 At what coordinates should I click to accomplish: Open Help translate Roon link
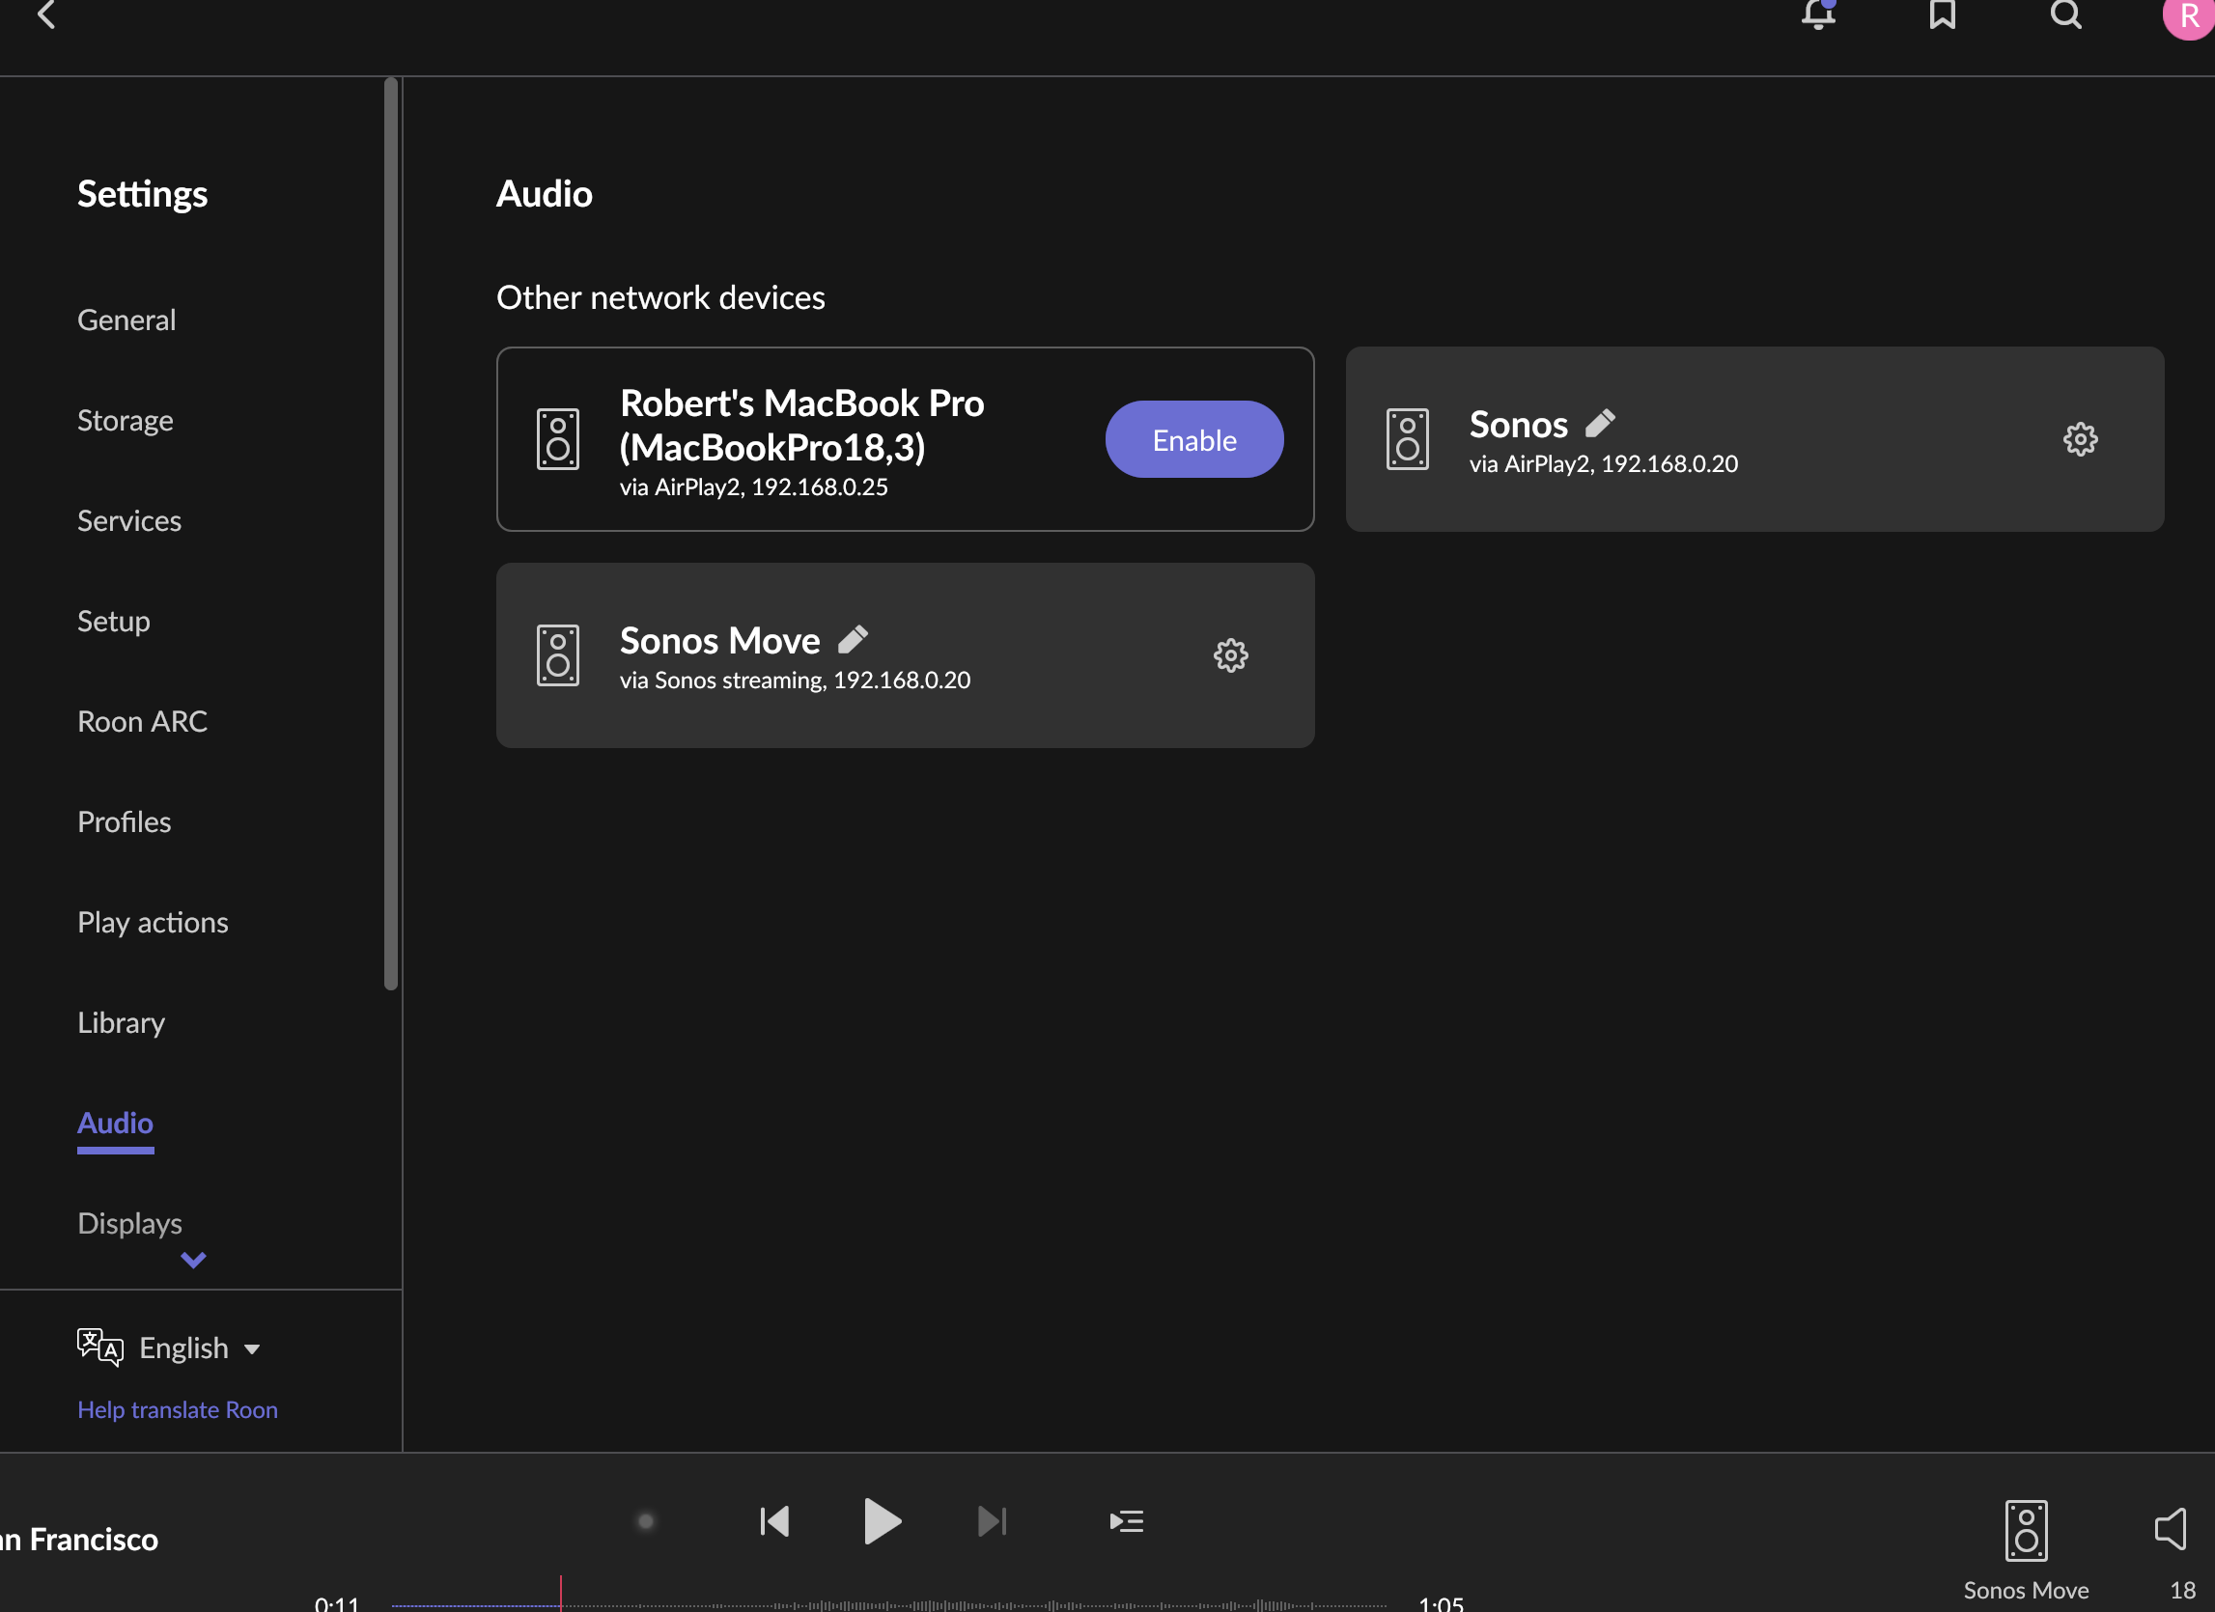click(x=178, y=1409)
